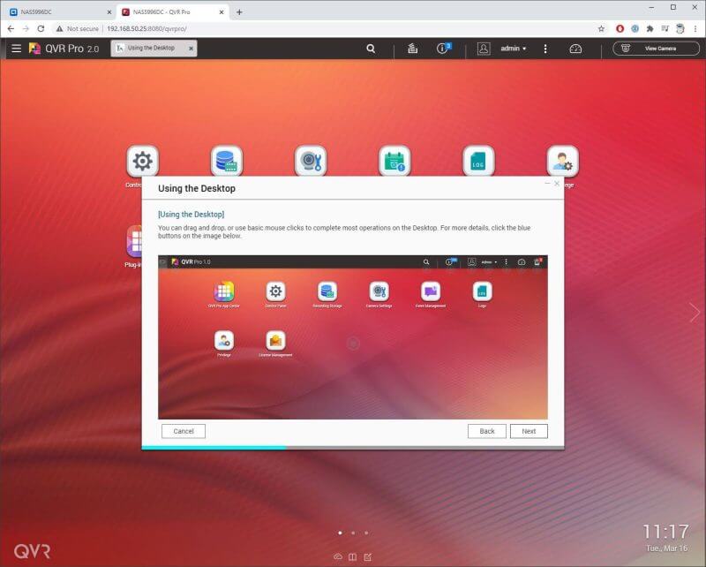Open the QVR Pro hamburger main menu
Image resolution: width=706 pixels, height=567 pixels.
16,49
